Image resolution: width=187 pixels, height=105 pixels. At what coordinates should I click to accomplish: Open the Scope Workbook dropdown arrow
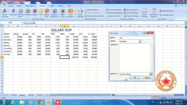point(140,41)
